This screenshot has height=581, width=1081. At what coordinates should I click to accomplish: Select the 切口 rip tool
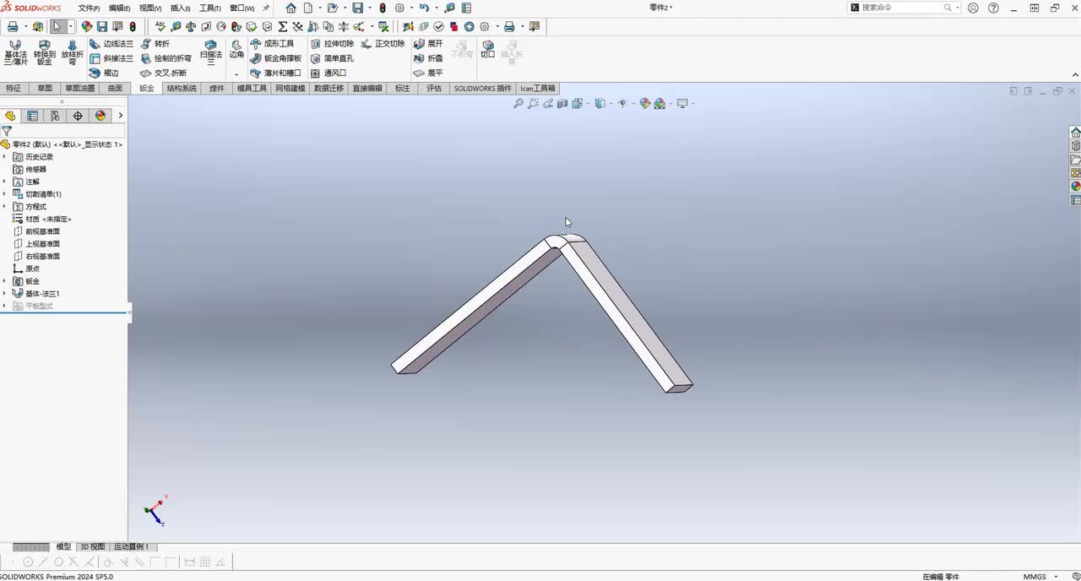tap(487, 49)
